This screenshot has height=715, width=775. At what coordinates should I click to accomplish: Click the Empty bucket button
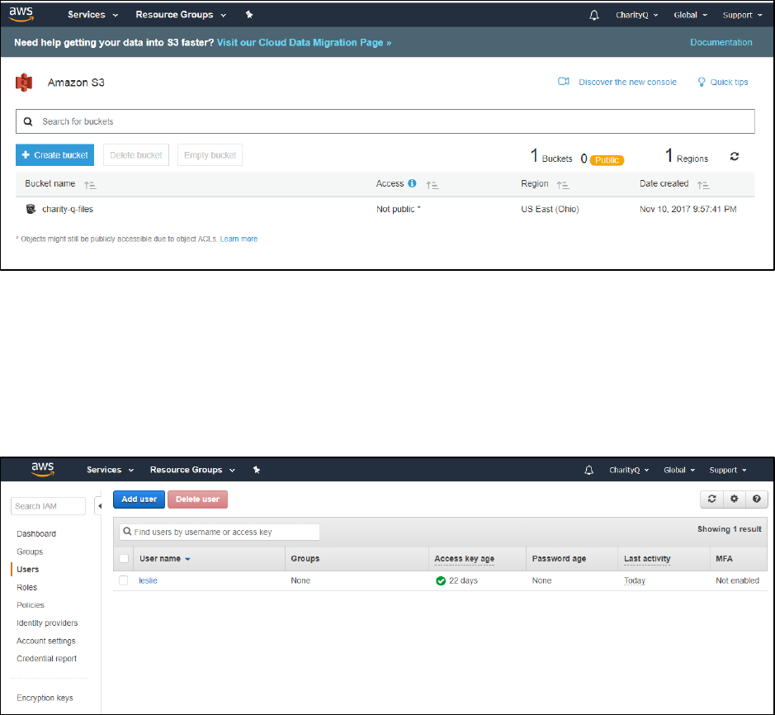coord(210,155)
